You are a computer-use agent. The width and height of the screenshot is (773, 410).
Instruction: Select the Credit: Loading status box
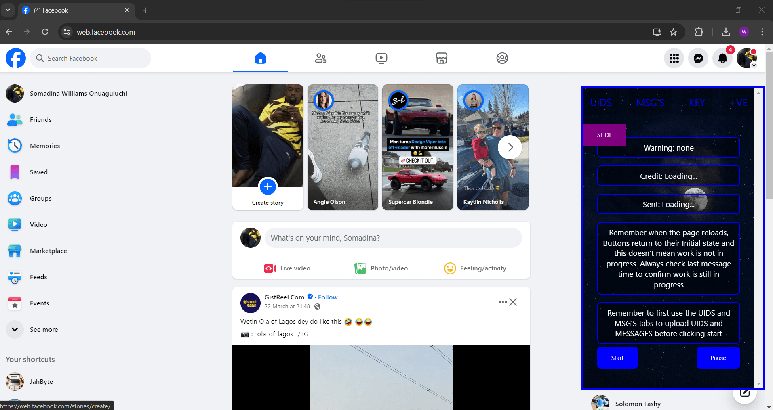(669, 176)
